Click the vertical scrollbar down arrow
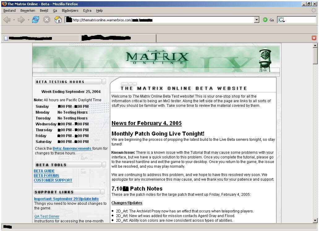Screen dimensions: 319x231 coord(315,220)
